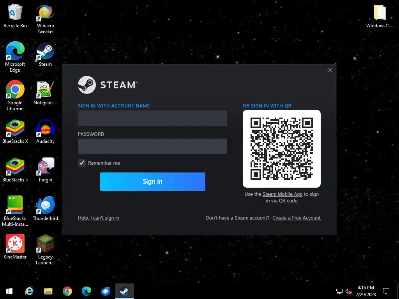Launch Winaero Tweaker from the desktop
Viewport: 399px width, 299px height.
click(45, 19)
